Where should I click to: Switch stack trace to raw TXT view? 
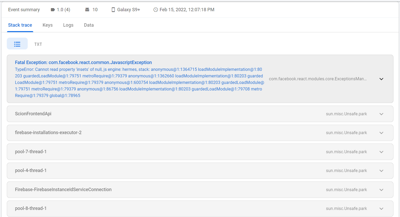tap(38, 44)
